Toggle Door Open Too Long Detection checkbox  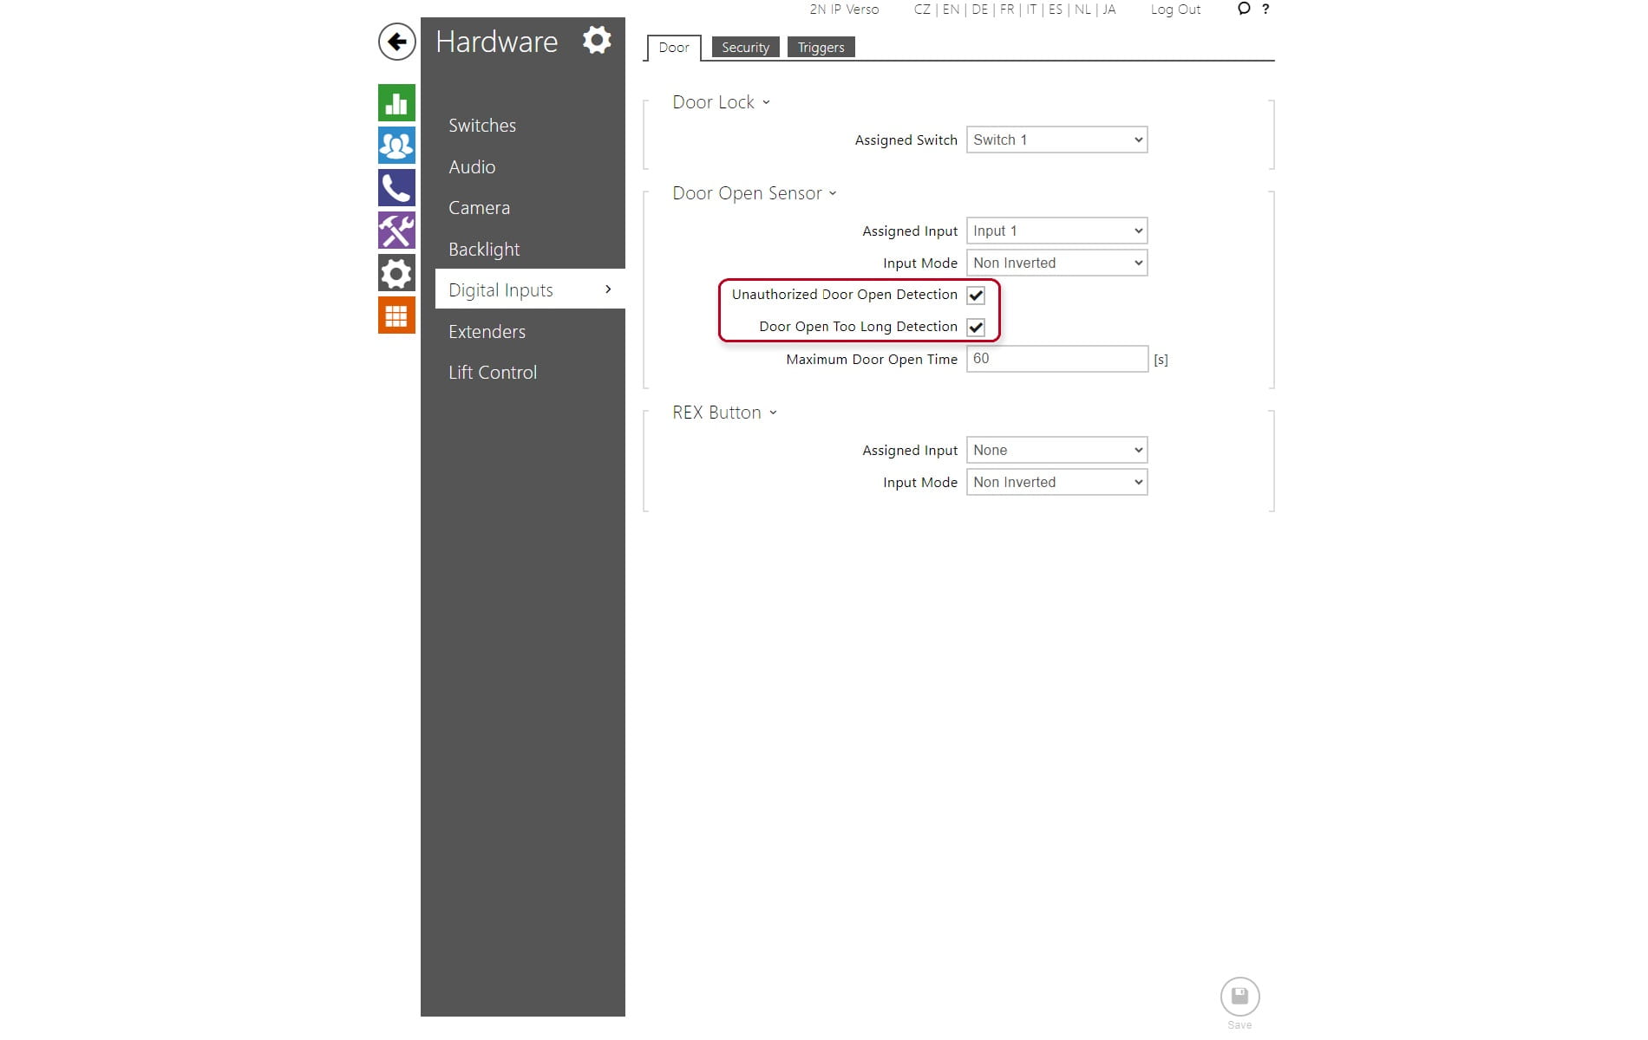[x=976, y=328]
